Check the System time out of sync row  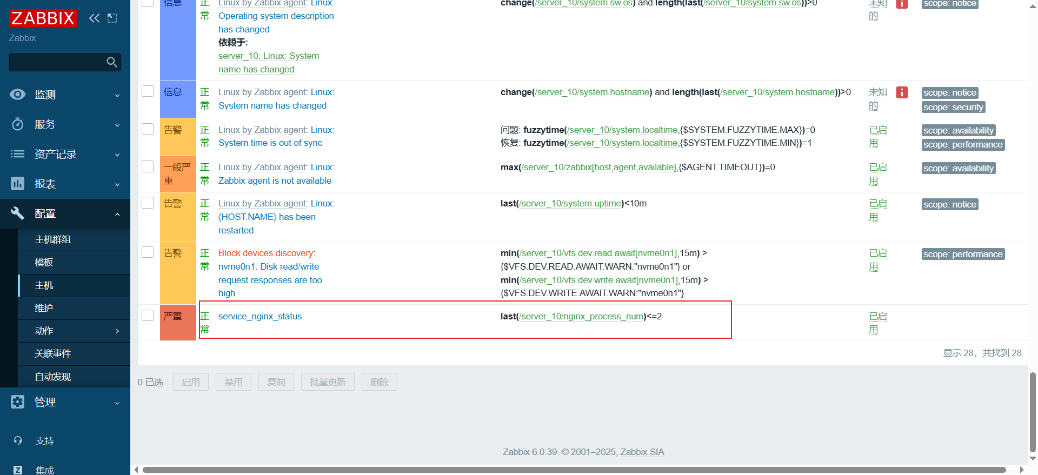point(148,129)
